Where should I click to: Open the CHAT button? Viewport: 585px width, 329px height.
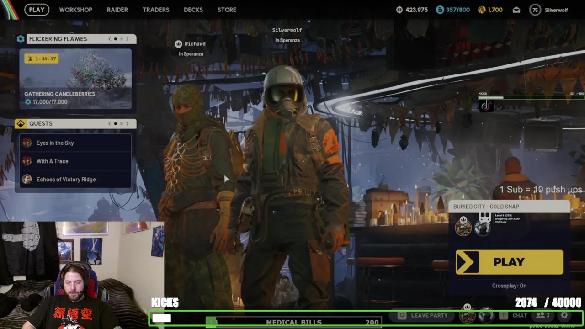[x=514, y=315]
